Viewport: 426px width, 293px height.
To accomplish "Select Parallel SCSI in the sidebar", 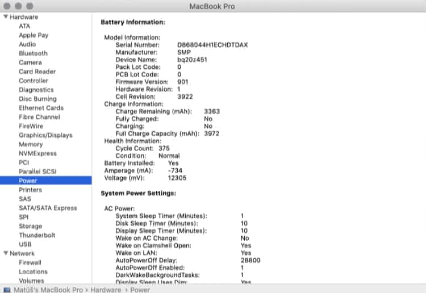I will pos(37,171).
